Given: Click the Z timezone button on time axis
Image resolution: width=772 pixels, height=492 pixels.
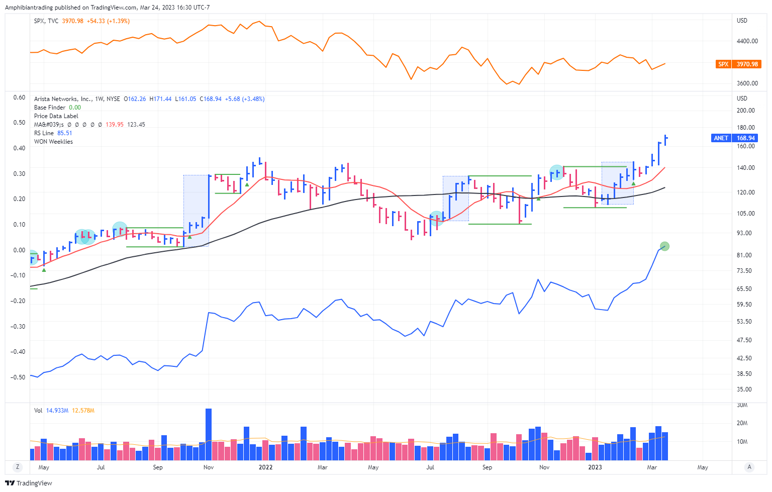Looking at the screenshot, I should 18,467.
